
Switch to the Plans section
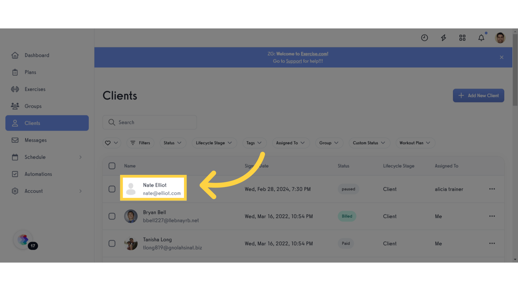point(30,72)
